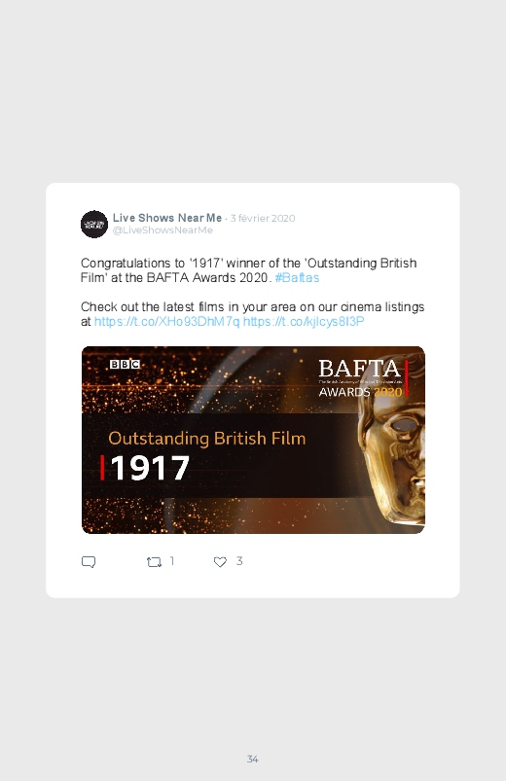Open the https://t.co/kjIcys8I3P link
Viewport: 506px width, 781px height.
304,321
